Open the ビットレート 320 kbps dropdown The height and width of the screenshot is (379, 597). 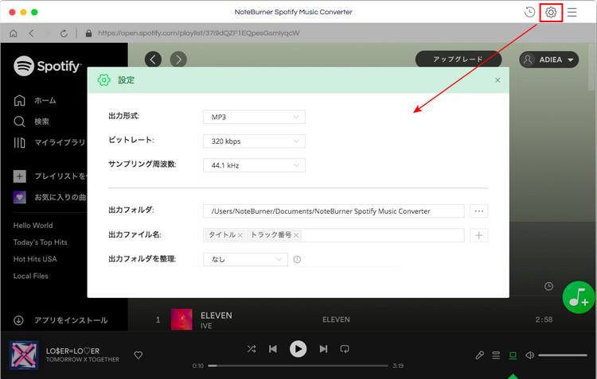click(254, 141)
